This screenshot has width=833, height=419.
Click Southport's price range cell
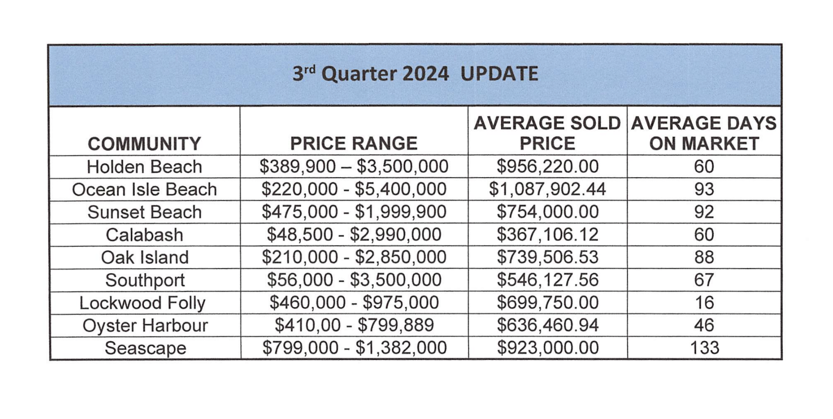[354, 280]
